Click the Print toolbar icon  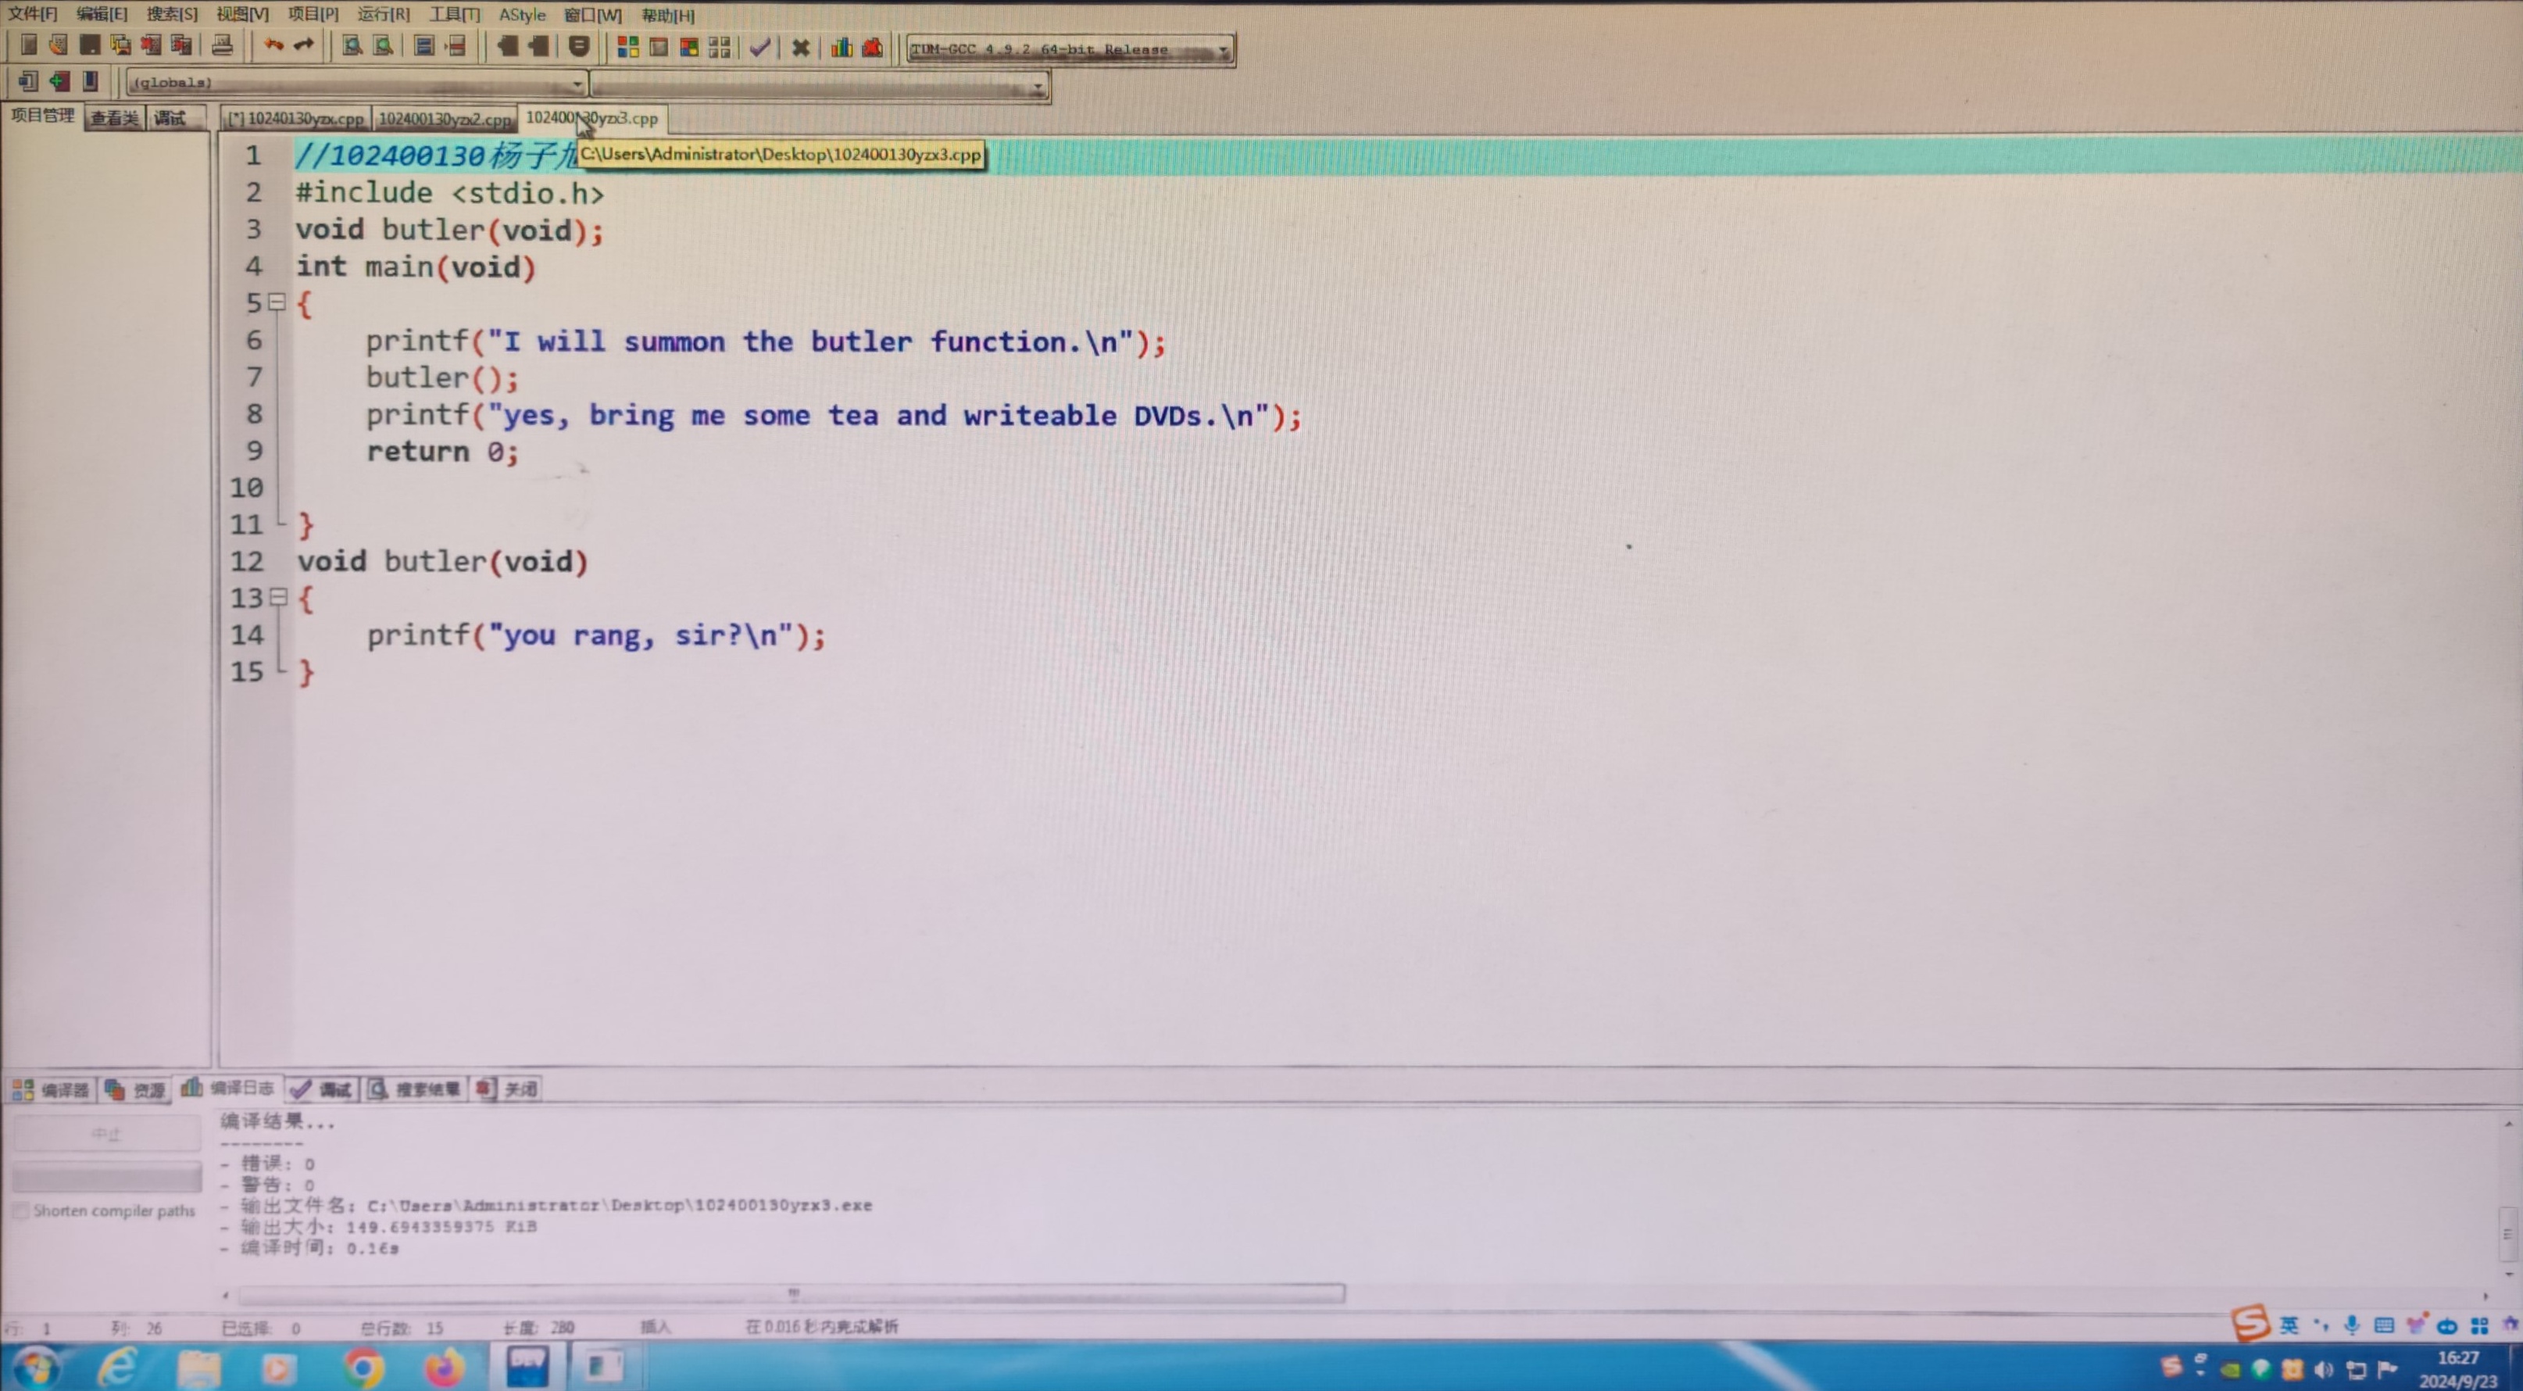(x=223, y=45)
